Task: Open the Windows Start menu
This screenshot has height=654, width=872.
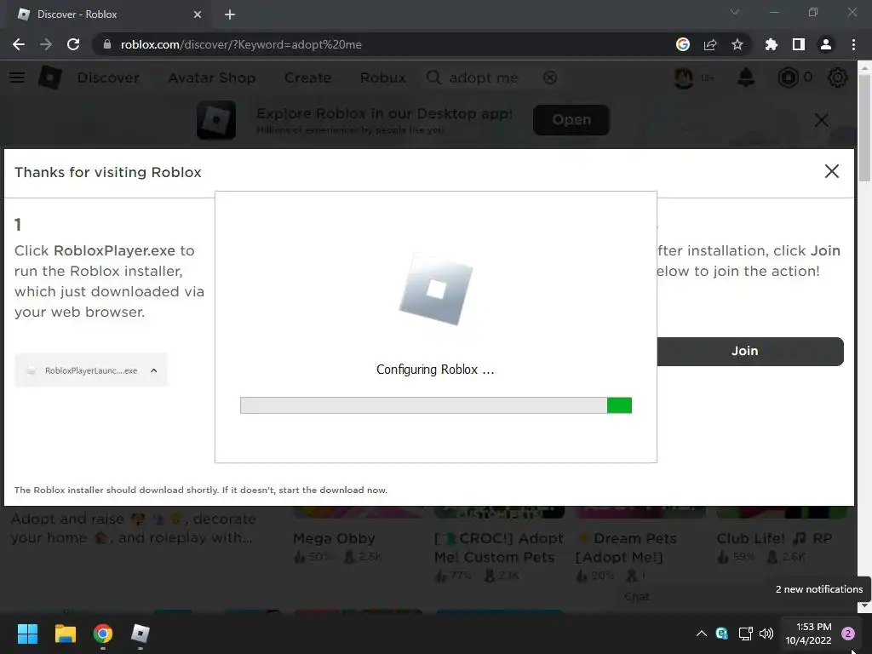Action: (27, 634)
